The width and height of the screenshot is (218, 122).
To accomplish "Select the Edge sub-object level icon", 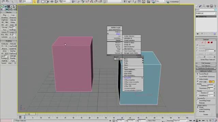I will coord(202,42).
